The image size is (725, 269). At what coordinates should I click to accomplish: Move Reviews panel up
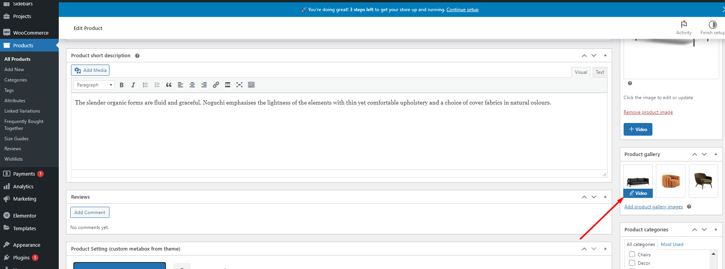click(x=584, y=197)
